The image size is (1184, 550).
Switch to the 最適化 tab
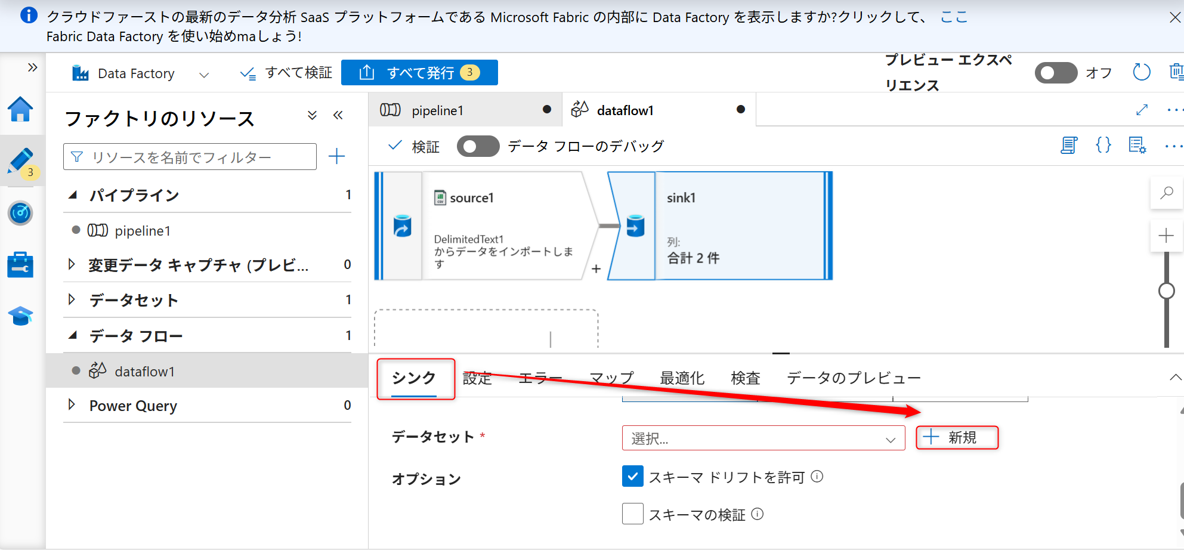click(682, 378)
